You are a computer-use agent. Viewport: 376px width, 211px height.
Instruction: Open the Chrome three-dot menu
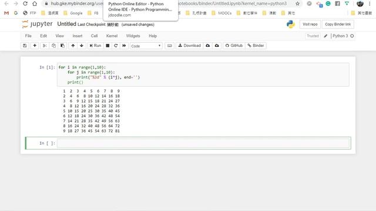point(370,4)
